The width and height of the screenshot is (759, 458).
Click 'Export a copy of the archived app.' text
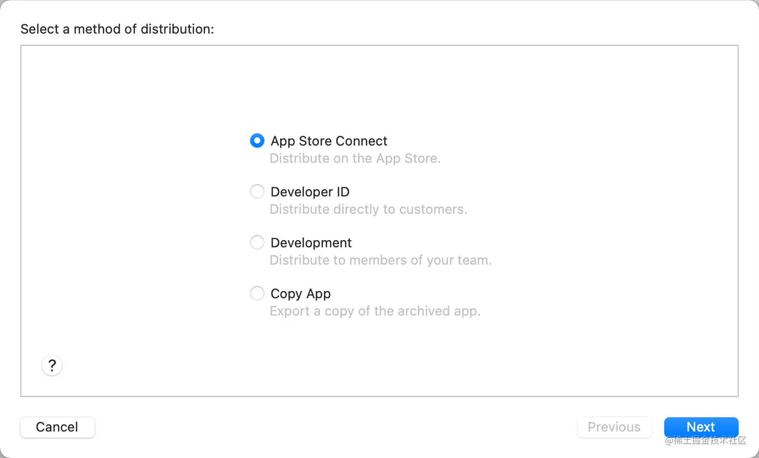coord(375,311)
